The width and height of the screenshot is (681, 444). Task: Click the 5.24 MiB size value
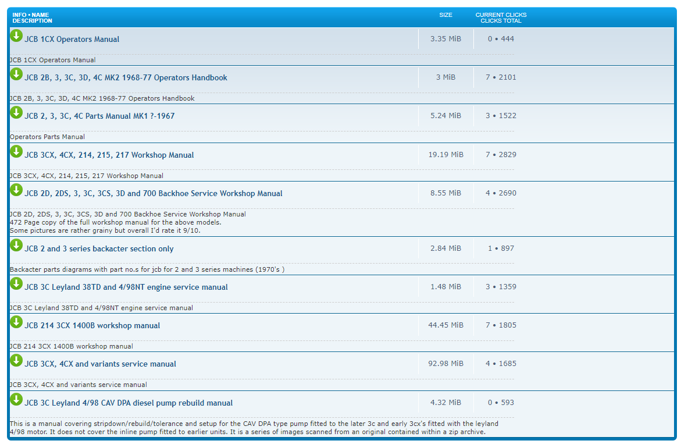pos(445,116)
